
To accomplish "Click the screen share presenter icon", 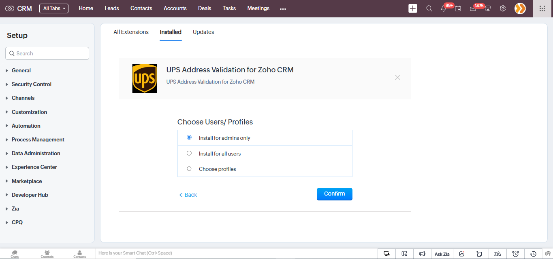I will [x=387, y=254].
